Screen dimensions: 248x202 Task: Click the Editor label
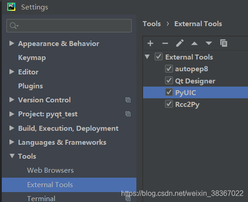[28, 72]
